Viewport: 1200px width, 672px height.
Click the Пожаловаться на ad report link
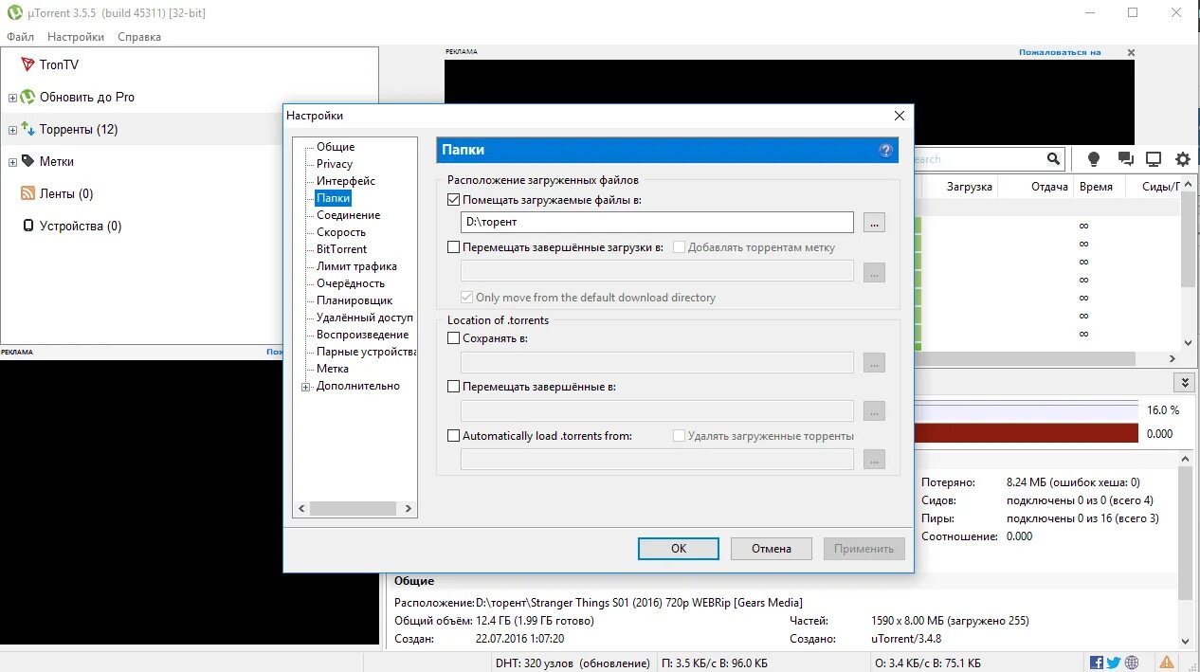[1060, 52]
